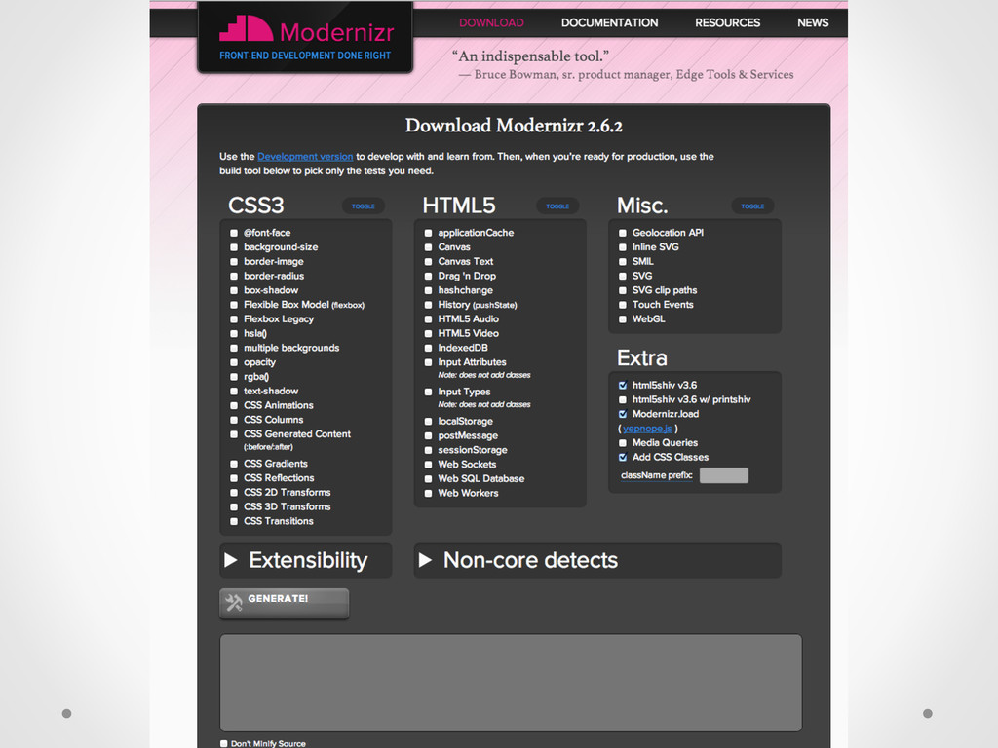The image size is (998, 748).
Task: Check the Inline SVG option
Action: click(x=623, y=247)
